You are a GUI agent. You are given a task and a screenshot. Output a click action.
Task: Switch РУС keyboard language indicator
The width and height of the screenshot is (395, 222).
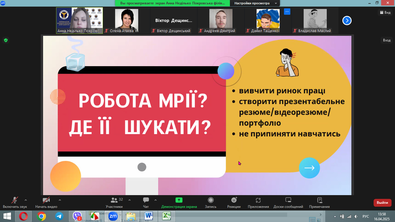[366, 216]
